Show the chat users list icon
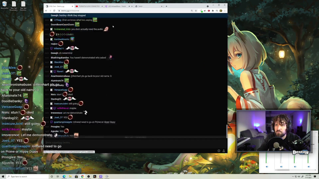The image size is (319, 179). coord(224,151)
